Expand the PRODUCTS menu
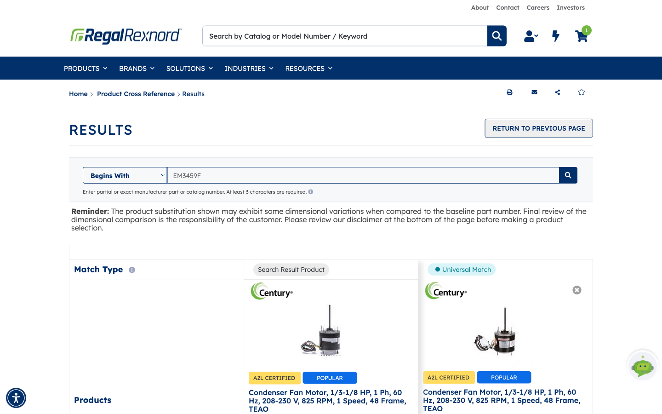Screen dimensions: 662x414 pos(86,68)
